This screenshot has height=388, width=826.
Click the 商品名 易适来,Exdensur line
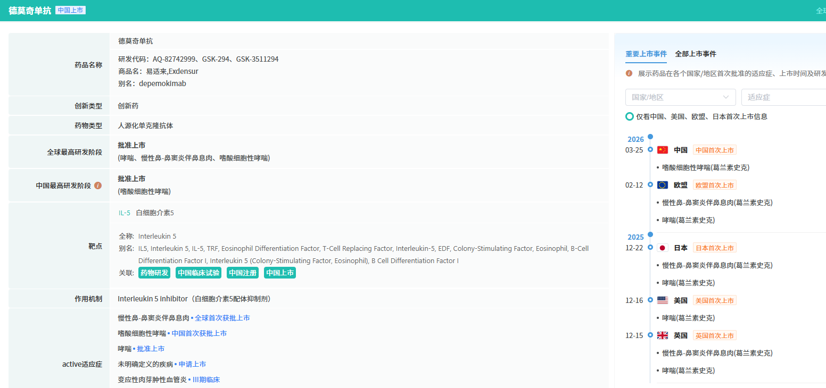(x=158, y=71)
